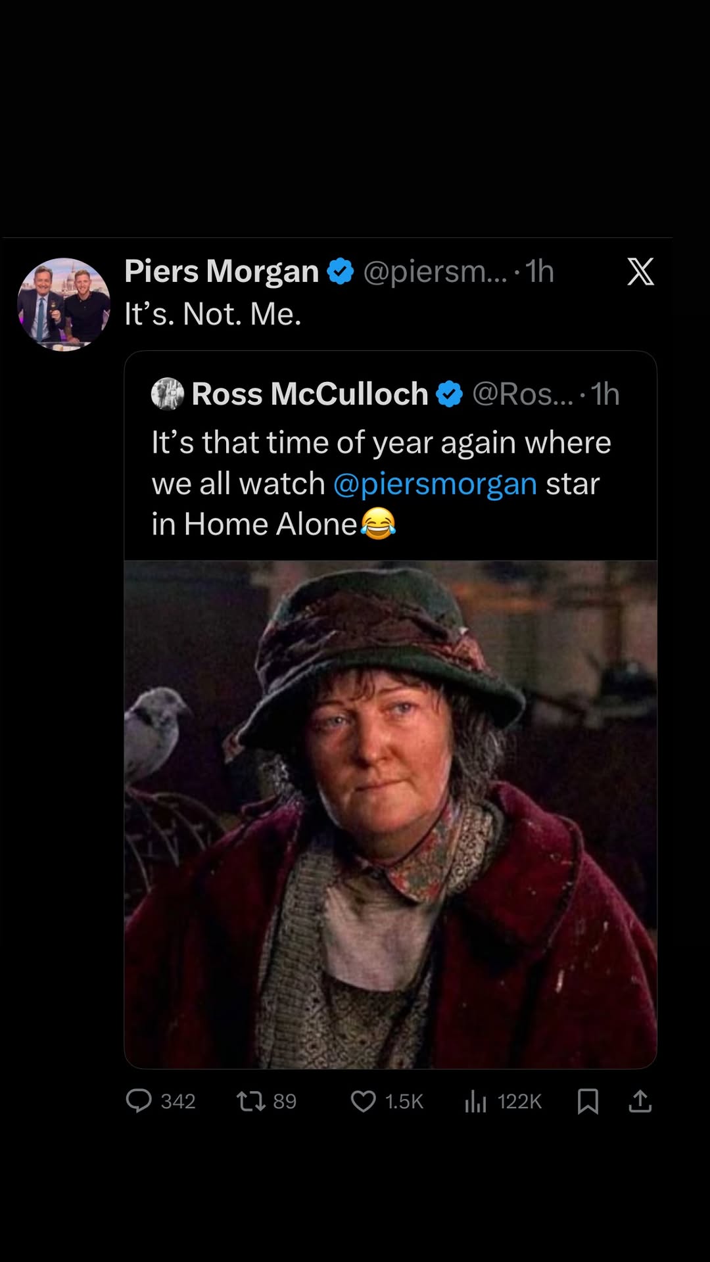The height and width of the screenshot is (1262, 710).
Task: Click the truncated @Ros... handle
Action: click(522, 394)
